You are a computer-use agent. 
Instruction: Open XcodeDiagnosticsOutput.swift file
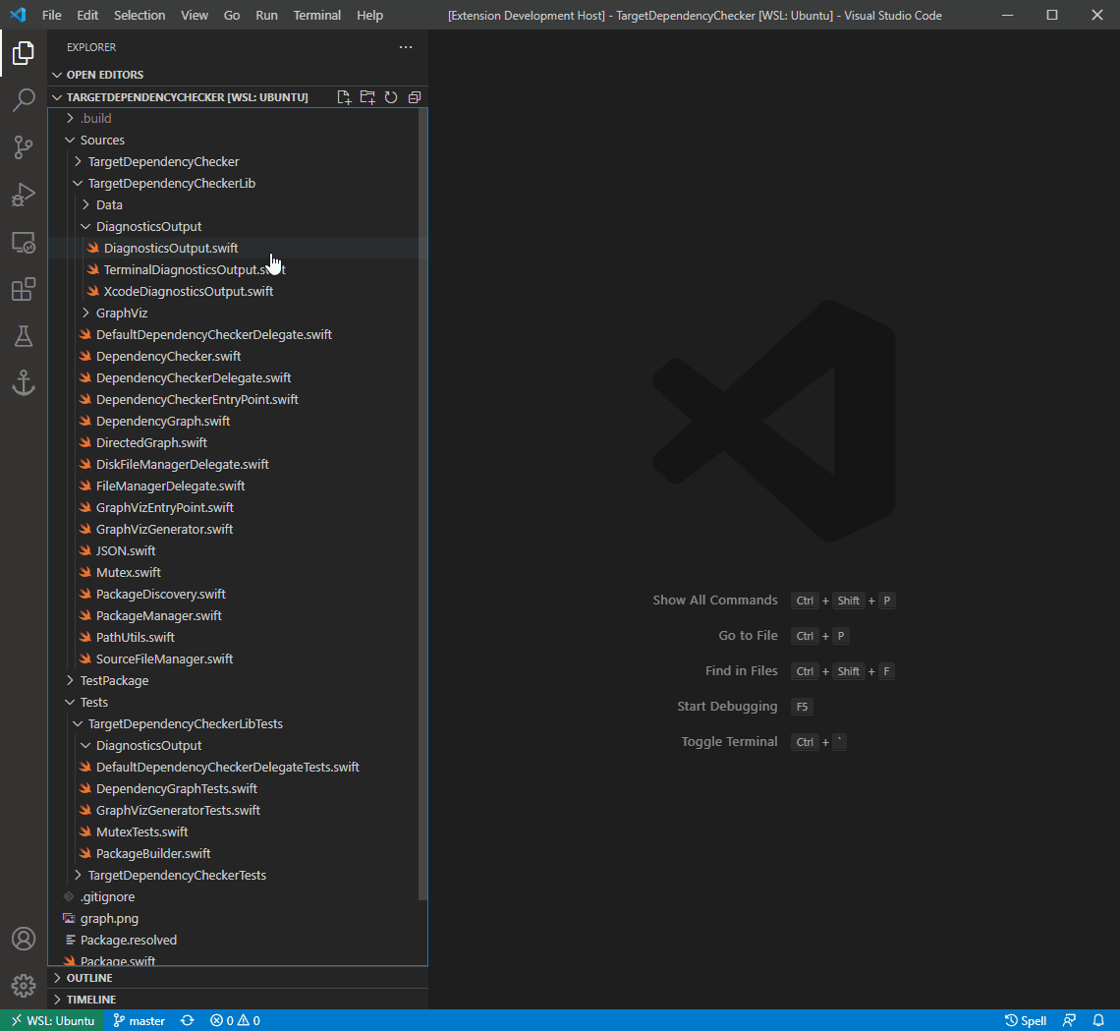(x=238, y=292)
